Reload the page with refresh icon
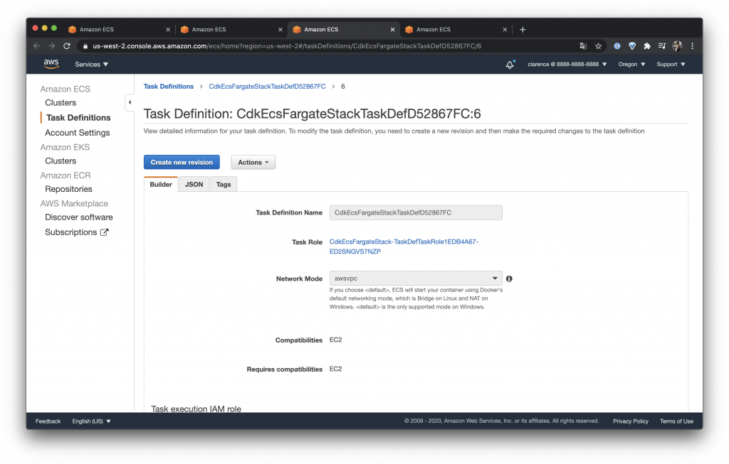This screenshot has height=464, width=729. pyautogui.click(x=67, y=46)
